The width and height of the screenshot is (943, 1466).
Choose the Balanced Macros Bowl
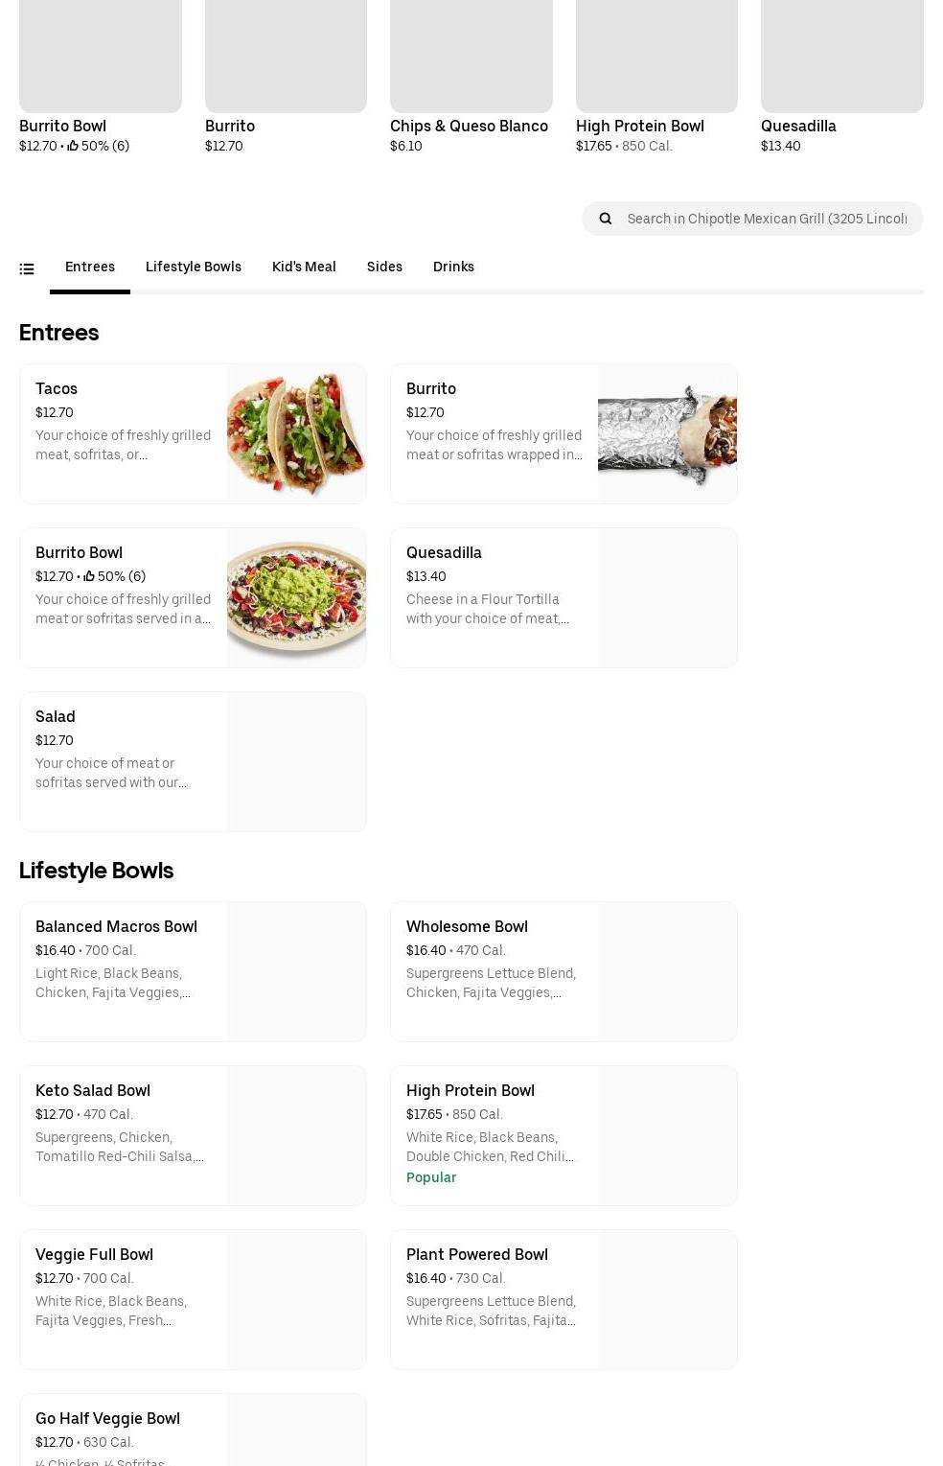click(x=193, y=971)
